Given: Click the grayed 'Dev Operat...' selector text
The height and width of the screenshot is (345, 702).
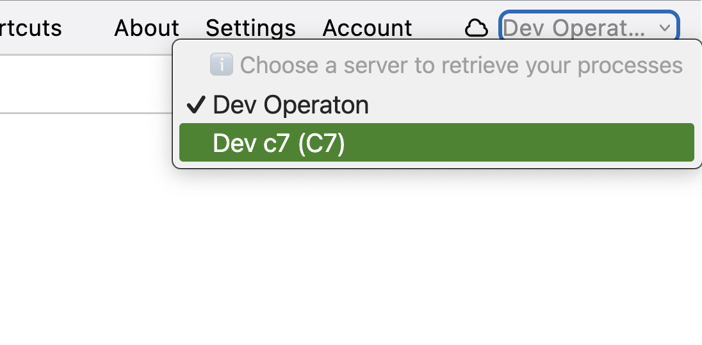Looking at the screenshot, I should tap(573, 28).
